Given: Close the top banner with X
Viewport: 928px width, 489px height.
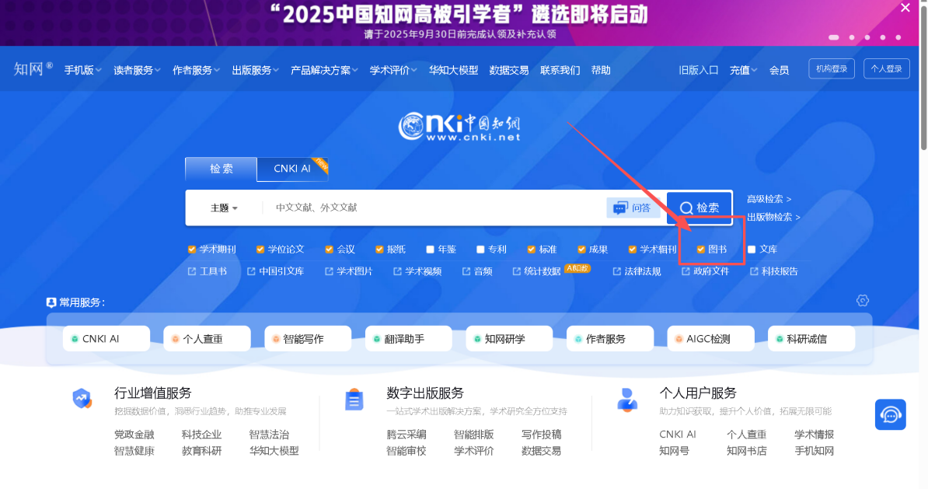Looking at the screenshot, I should click(905, 9).
